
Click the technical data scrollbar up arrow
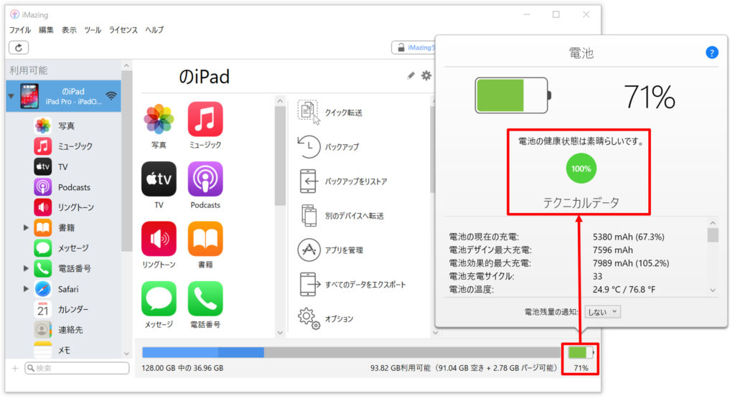pos(713,223)
